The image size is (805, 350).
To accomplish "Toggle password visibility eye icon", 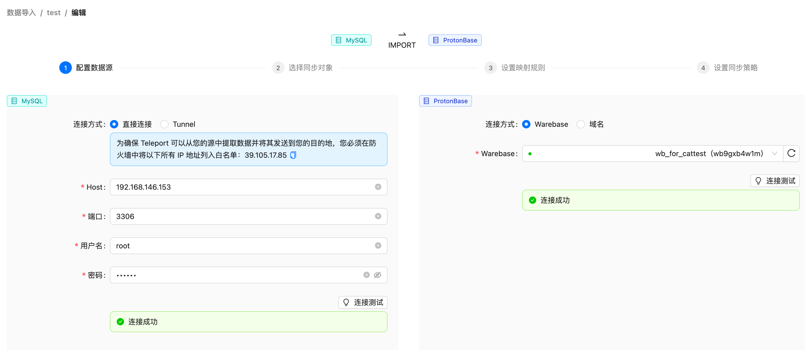I will [378, 275].
